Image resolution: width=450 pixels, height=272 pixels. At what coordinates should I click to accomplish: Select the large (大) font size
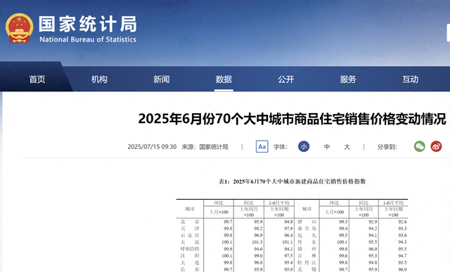pyautogui.click(x=347, y=147)
